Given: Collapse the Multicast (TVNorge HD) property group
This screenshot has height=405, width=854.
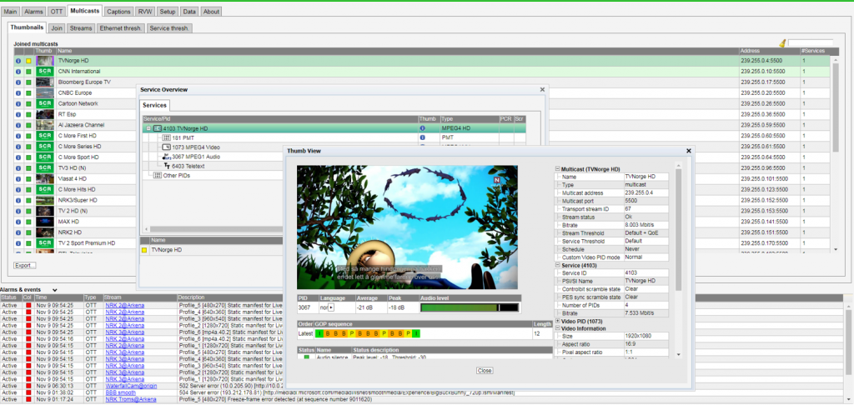Looking at the screenshot, I should pyautogui.click(x=557, y=169).
